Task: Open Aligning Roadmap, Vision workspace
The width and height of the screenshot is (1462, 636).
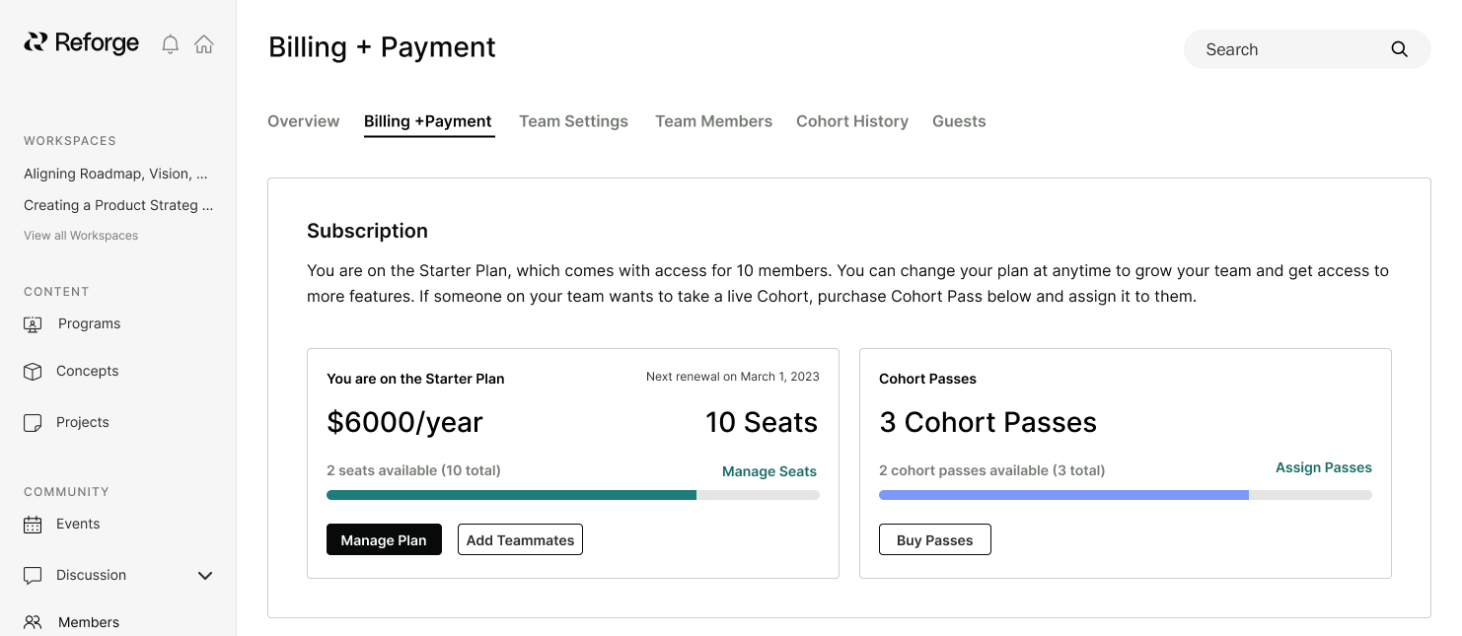Action: [x=115, y=174]
